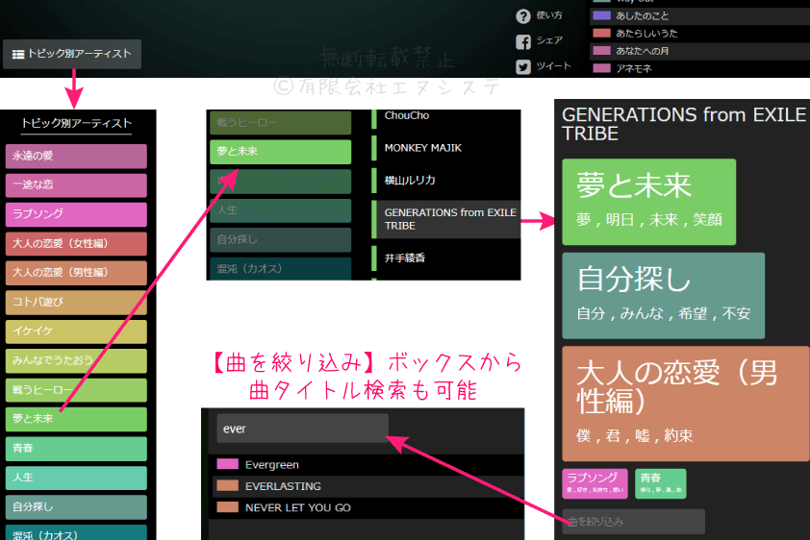Image resolution: width=810 pixels, height=540 pixels.
Task: Click the orange swatch beside EVERLASTING
Action: click(227, 486)
